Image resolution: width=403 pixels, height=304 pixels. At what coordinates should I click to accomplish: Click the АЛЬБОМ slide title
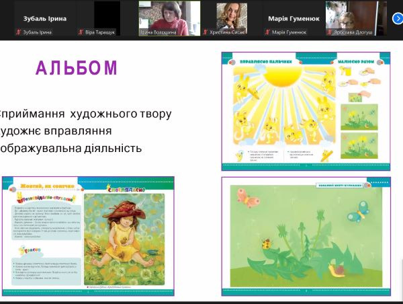[77, 68]
